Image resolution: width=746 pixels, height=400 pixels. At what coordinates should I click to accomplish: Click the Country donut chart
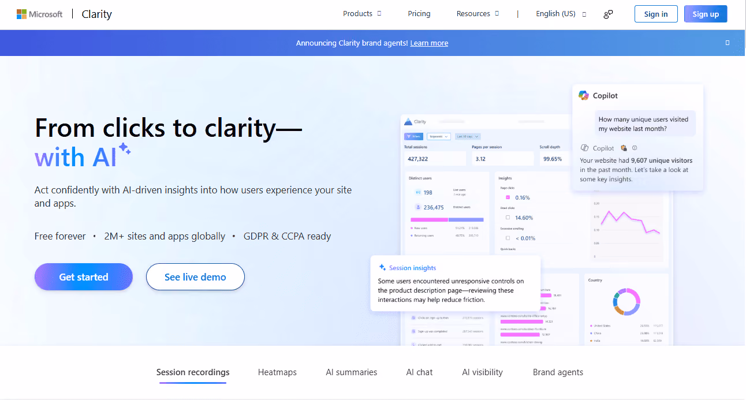(x=626, y=302)
